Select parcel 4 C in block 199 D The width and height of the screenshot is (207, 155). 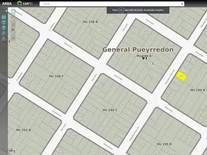coord(182,132)
